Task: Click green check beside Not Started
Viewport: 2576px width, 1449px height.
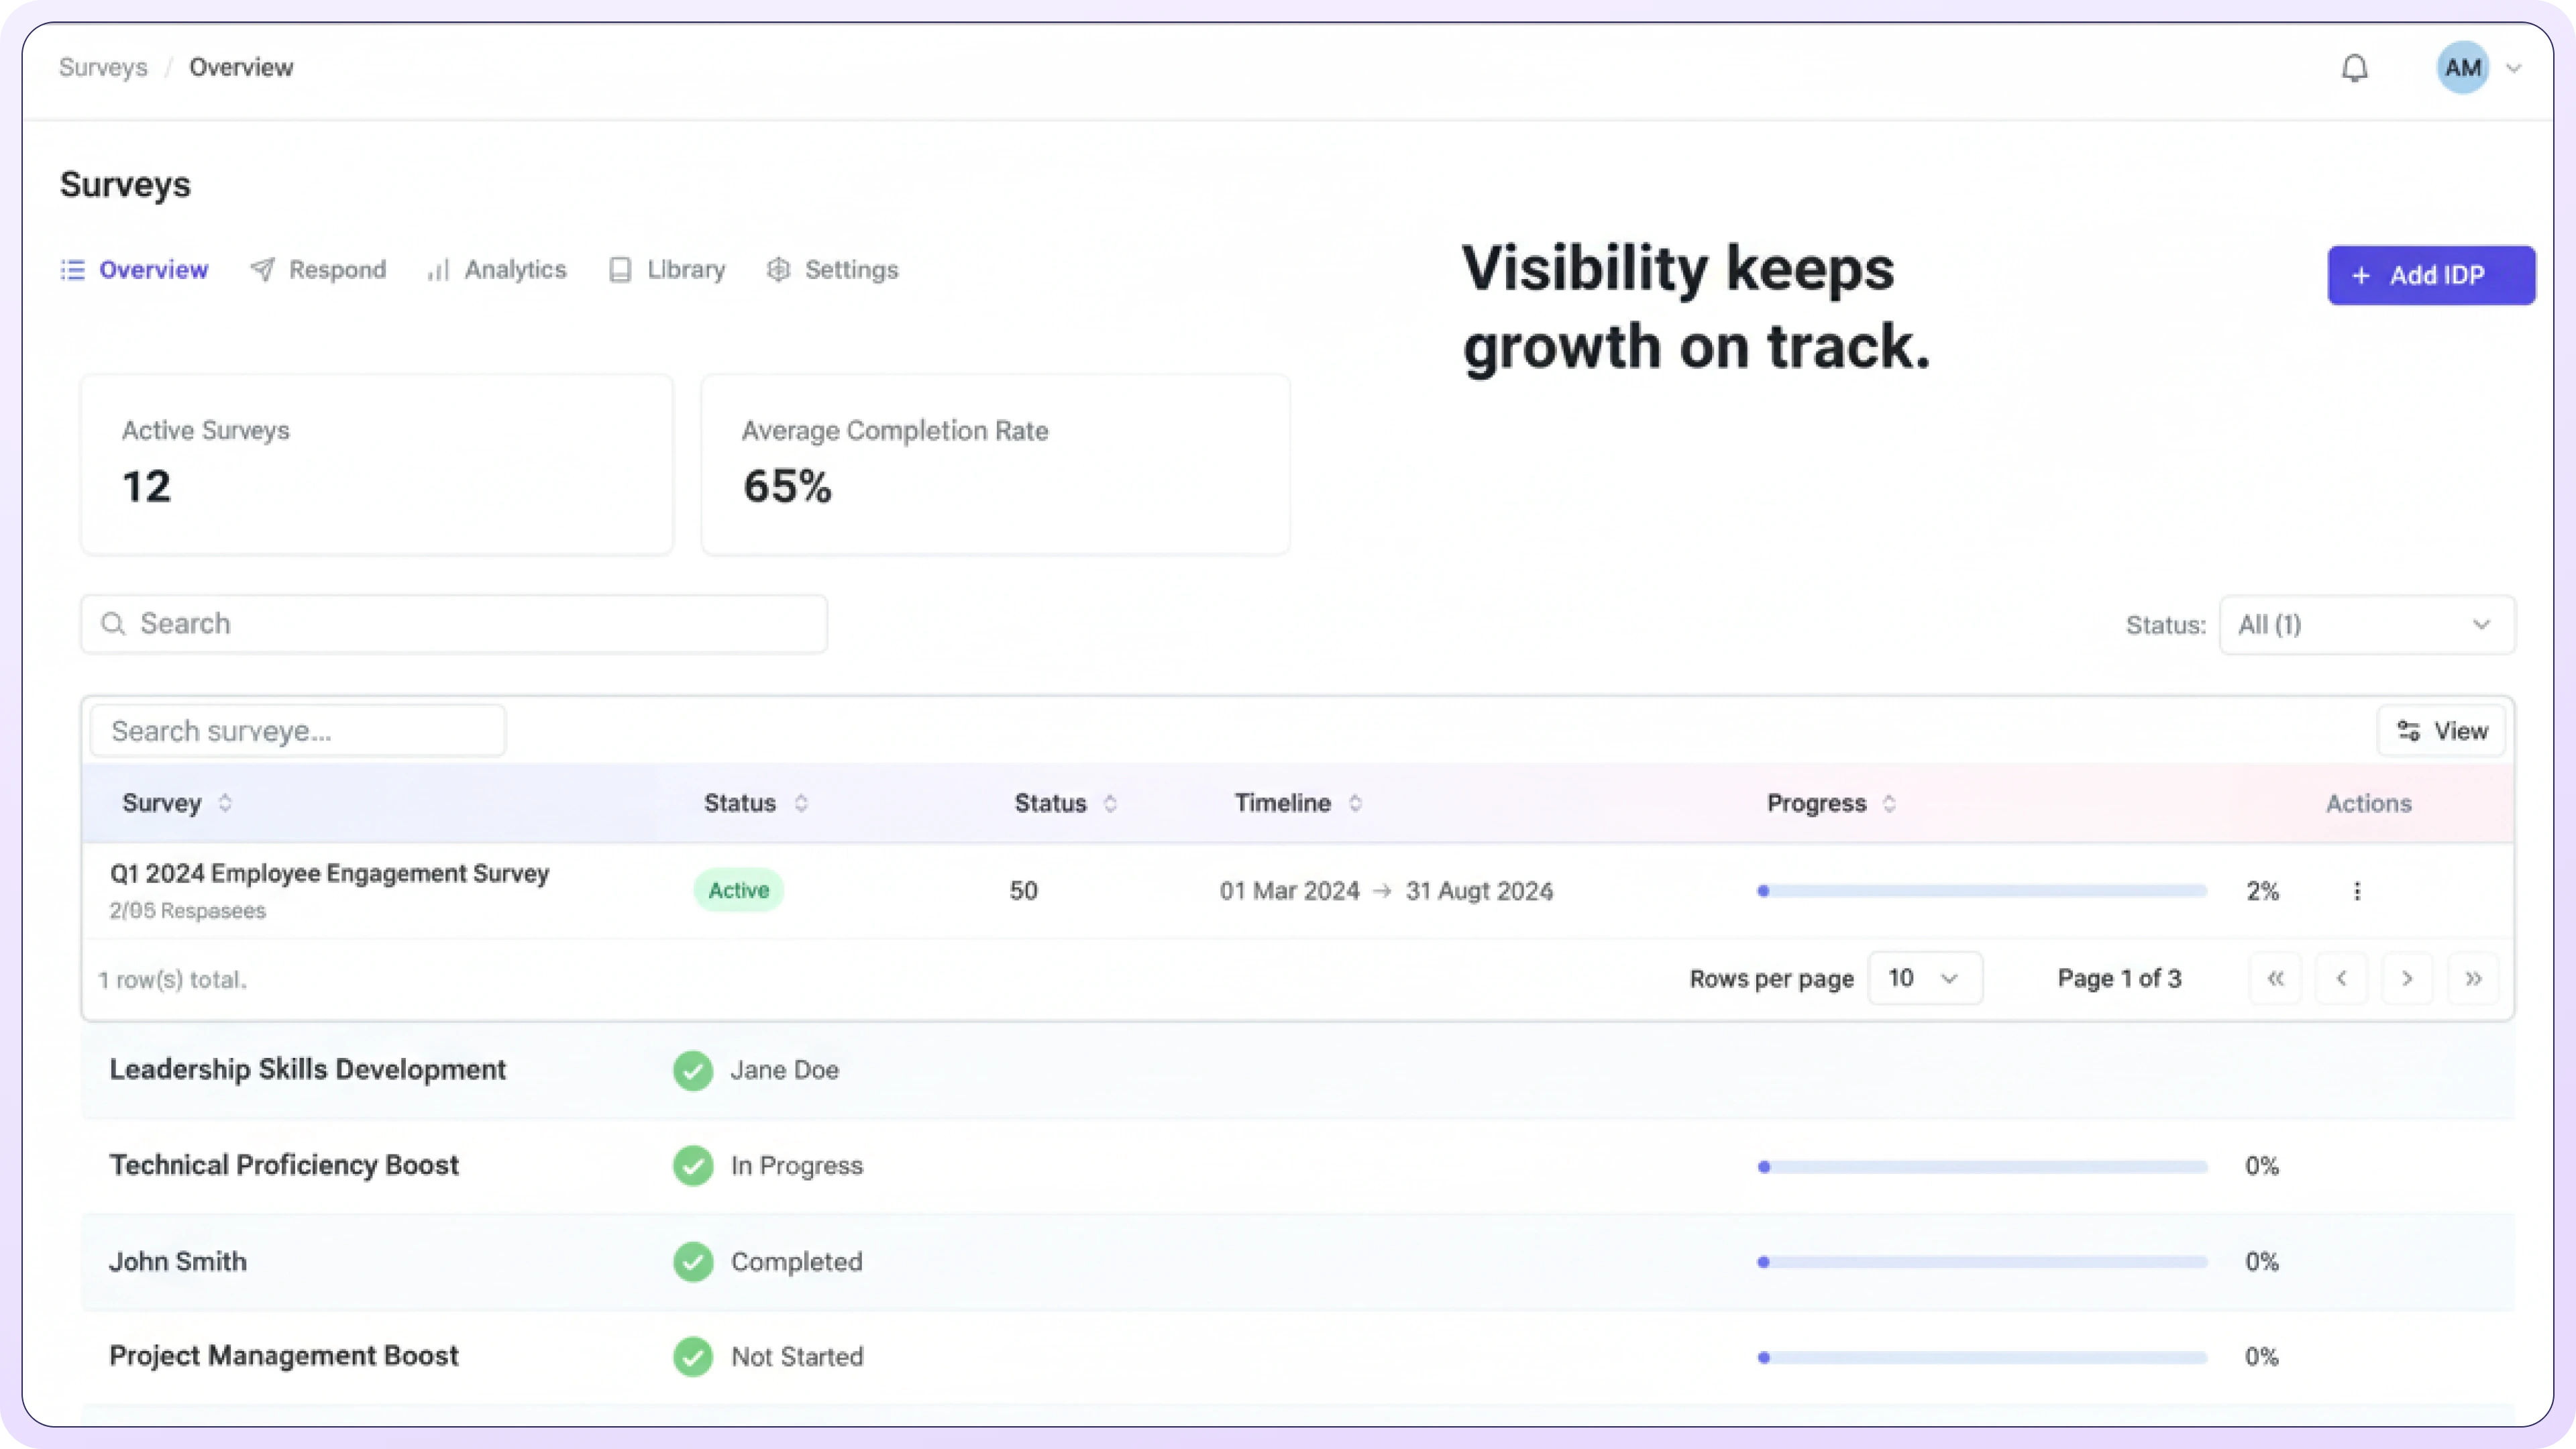Action: [x=693, y=1357]
